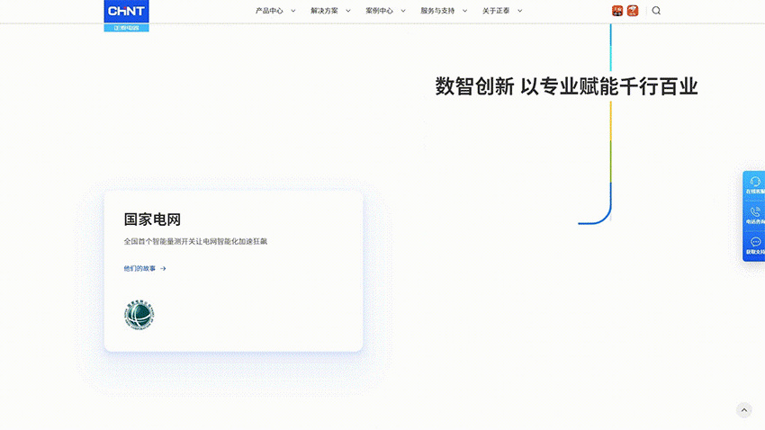The height and width of the screenshot is (430, 765).
Task: Open the 案例中心 menu
Action: 380,11
